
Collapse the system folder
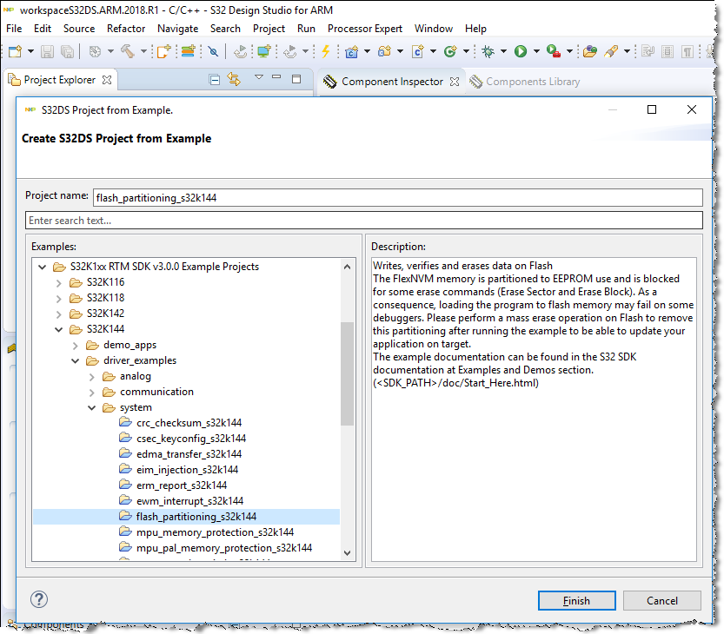[92, 408]
